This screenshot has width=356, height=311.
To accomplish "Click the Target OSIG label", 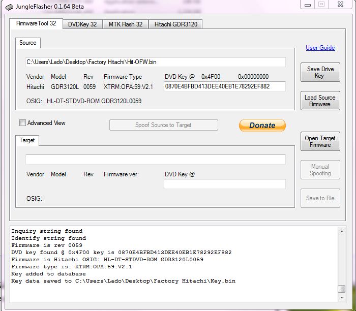I will click(x=34, y=199).
